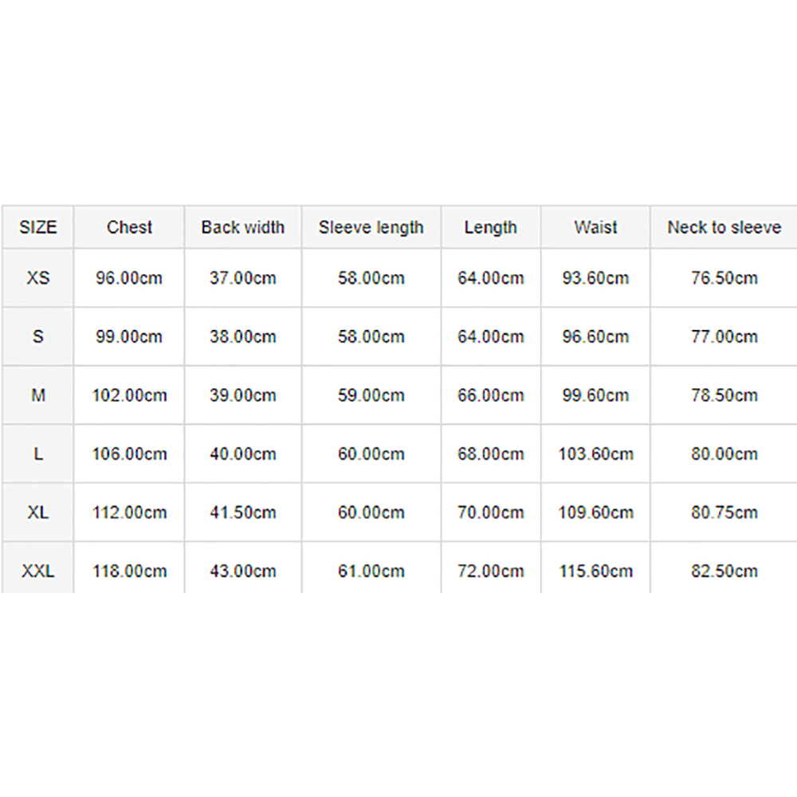Click the 80.75cm neck to sleeve cell
The width and height of the screenshot is (797, 797).
point(724,512)
